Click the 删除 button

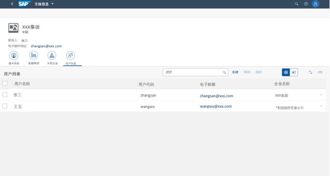[259, 72]
